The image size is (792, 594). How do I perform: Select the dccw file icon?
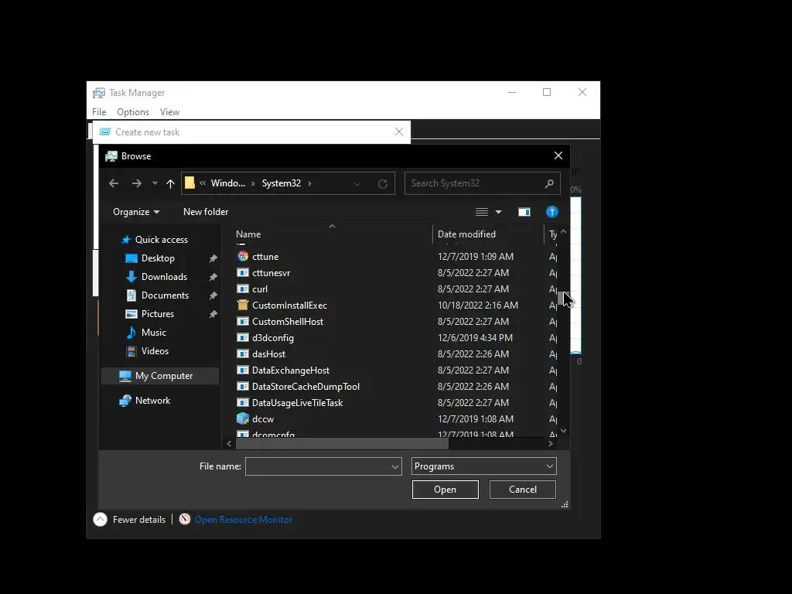[243, 418]
